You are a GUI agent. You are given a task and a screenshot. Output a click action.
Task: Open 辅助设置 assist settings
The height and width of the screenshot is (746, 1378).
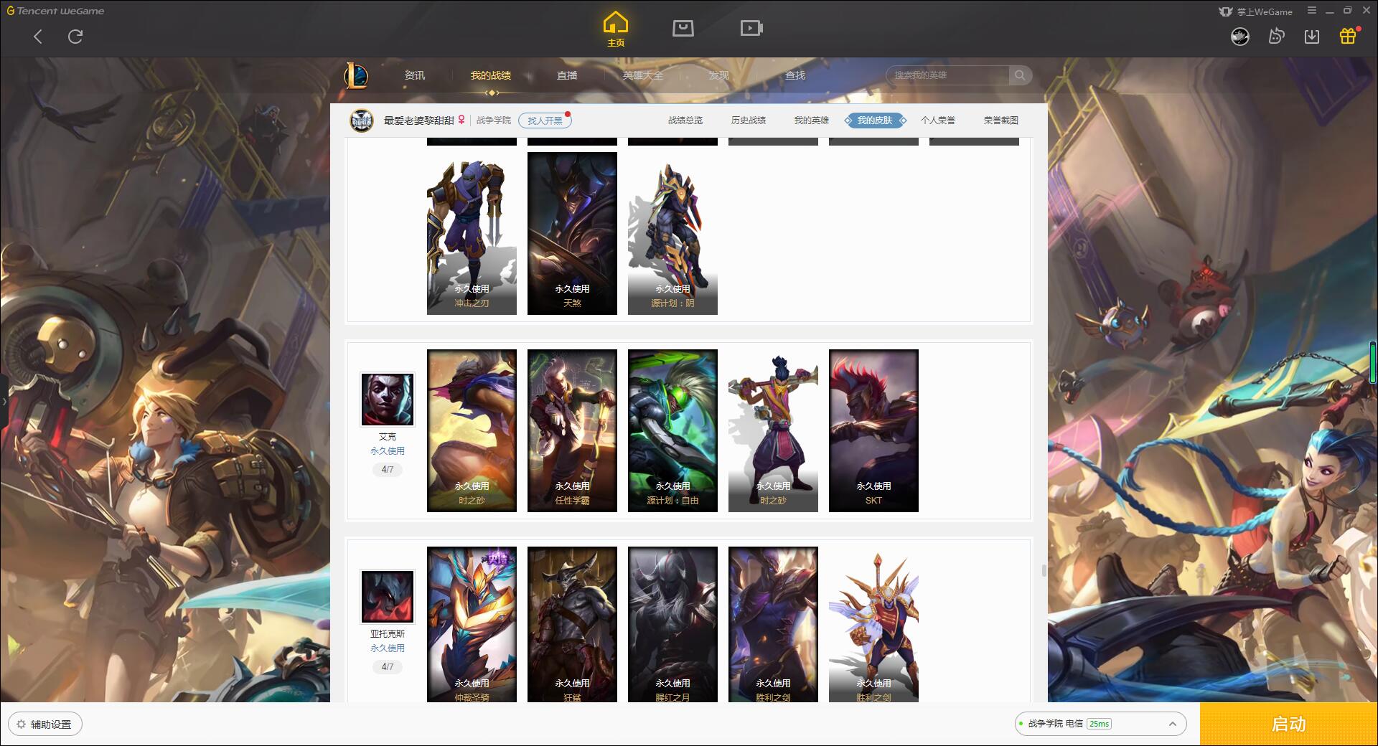(45, 724)
